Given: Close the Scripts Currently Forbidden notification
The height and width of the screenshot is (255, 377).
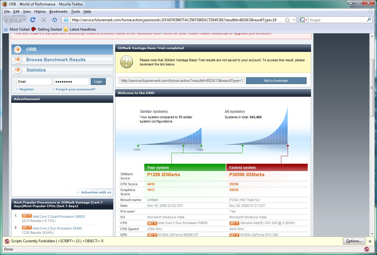Looking at the screenshot, I should [x=370, y=241].
